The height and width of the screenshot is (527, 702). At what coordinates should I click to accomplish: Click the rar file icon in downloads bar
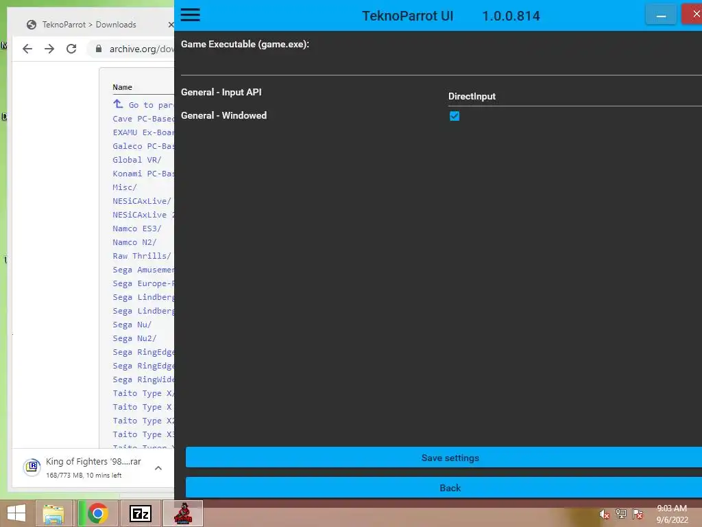tap(32, 467)
